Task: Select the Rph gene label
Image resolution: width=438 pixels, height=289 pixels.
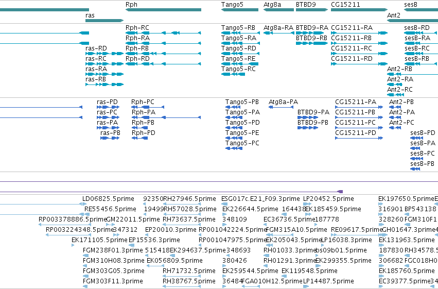Action: (x=131, y=5)
